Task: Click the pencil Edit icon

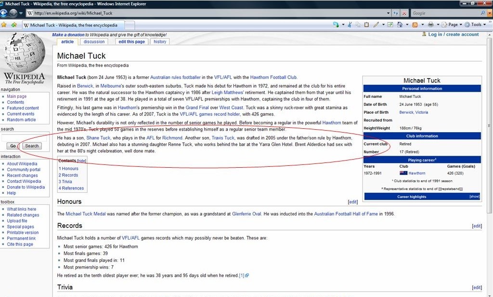Action: point(376,25)
